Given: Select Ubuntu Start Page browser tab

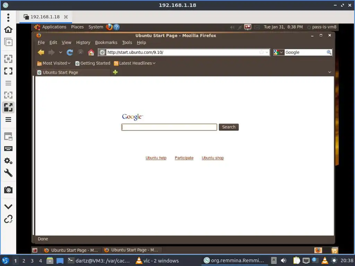Looking at the screenshot, I should (x=73, y=72).
